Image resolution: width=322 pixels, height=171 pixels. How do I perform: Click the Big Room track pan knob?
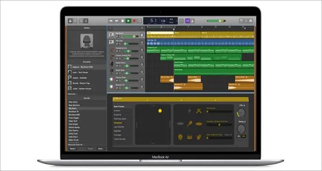point(142,35)
